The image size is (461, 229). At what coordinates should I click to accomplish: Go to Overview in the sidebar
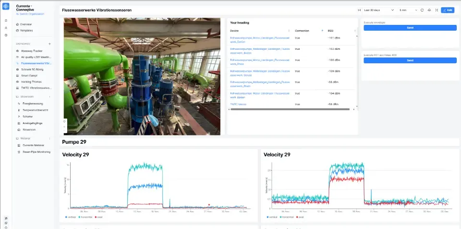(x=24, y=24)
